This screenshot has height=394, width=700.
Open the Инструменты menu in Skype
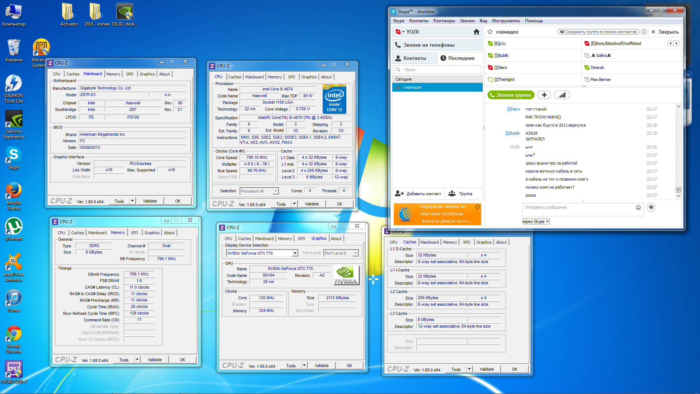506,21
